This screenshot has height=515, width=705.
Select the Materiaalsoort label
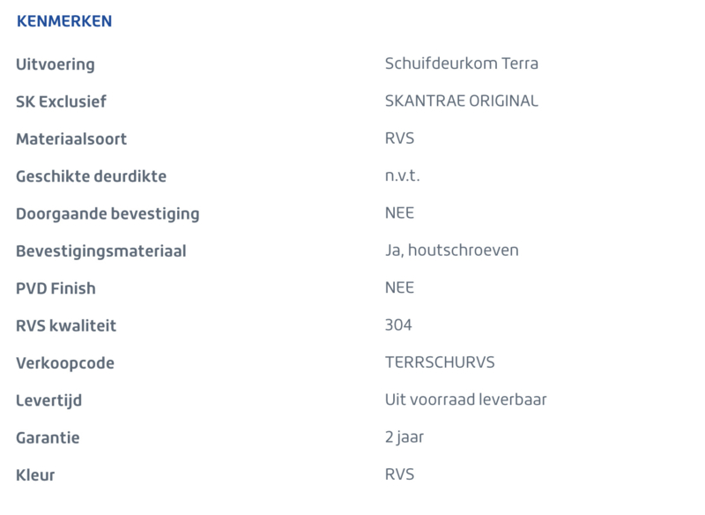click(x=71, y=139)
